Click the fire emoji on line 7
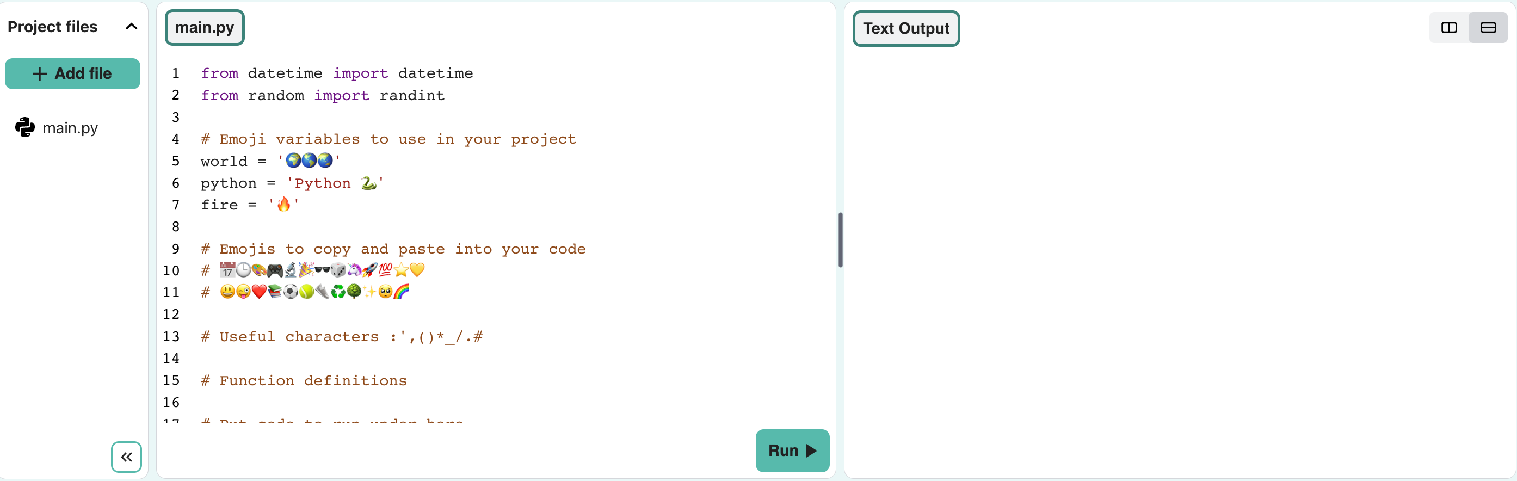The height and width of the screenshot is (481, 1517). click(x=284, y=204)
